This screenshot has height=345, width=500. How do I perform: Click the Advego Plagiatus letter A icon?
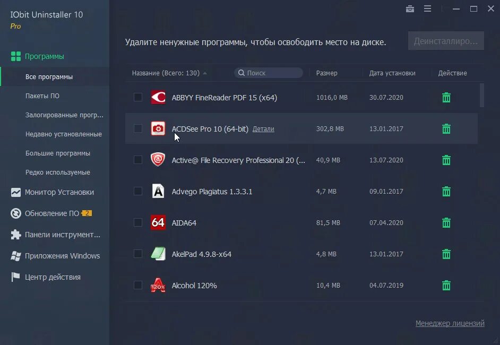click(x=158, y=191)
